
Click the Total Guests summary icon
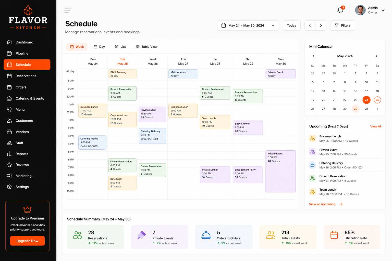tap(271, 235)
